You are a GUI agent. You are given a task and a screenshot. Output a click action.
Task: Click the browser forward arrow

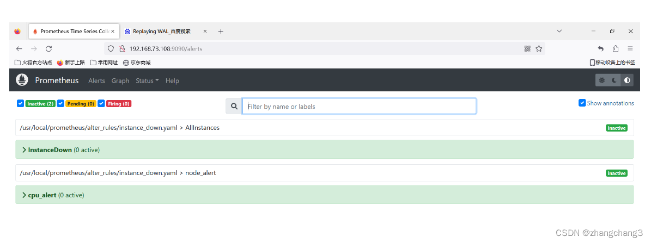click(x=34, y=48)
